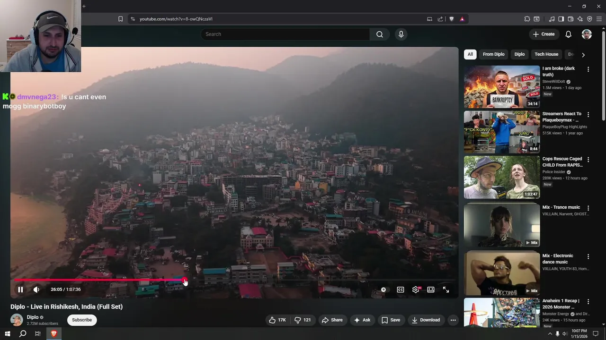The width and height of the screenshot is (606, 340).
Task: Open the Cops Rescue Caged CHILD thumbnail
Action: coord(502,177)
